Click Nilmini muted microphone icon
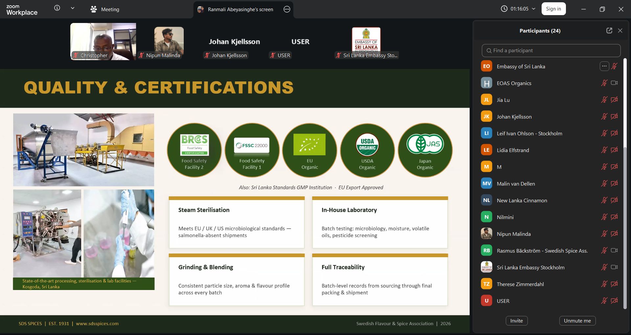The image size is (631, 335). click(x=604, y=217)
